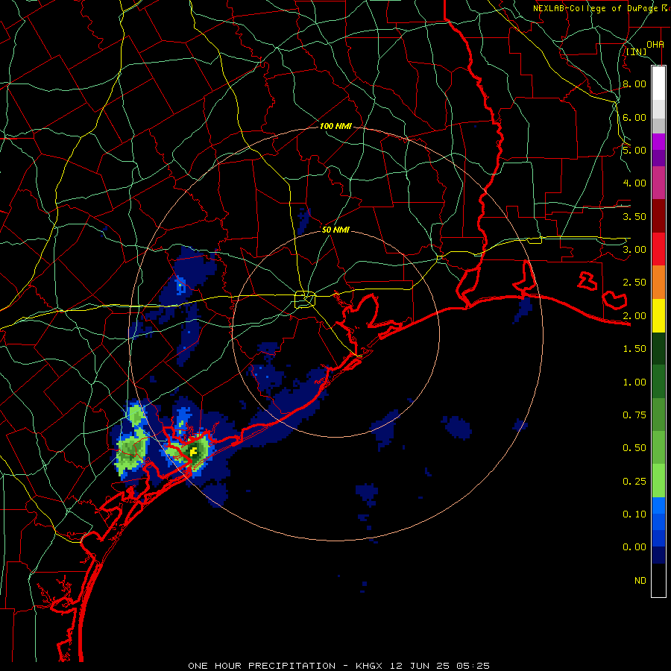671x671 pixels.
Task: Click the 3.50 legend value
Action: [634, 216]
